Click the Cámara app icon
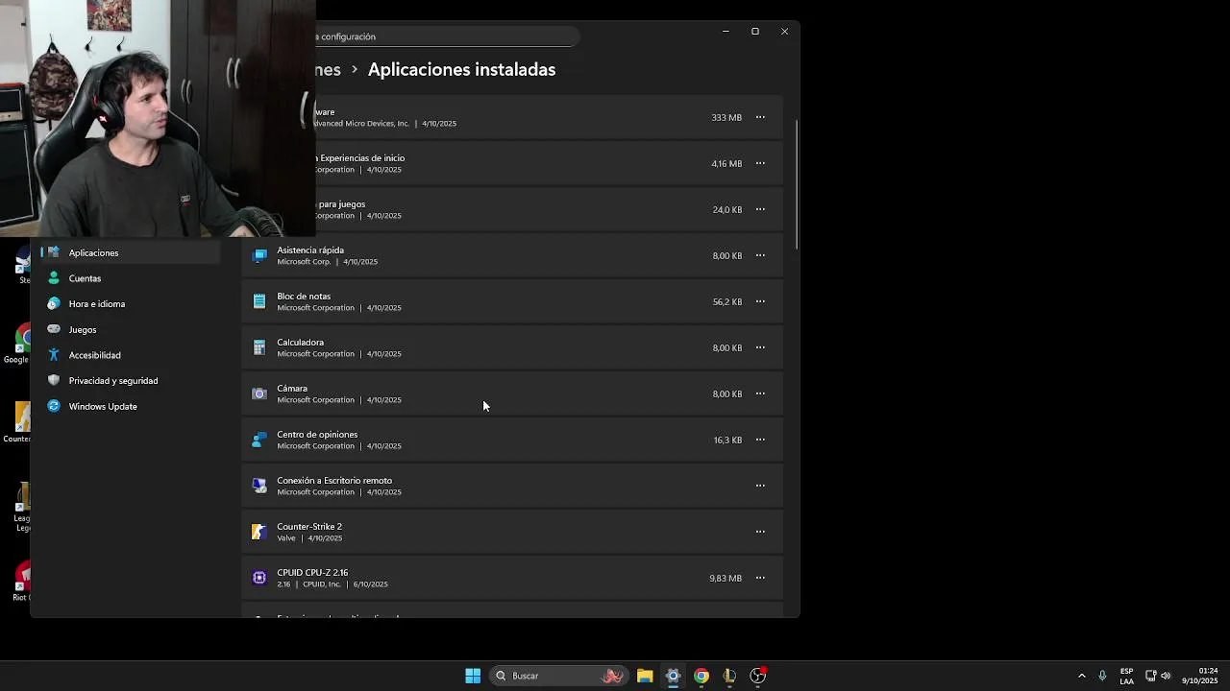The height and width of the screenshot is (691, 1230). (x=259, y=393)
